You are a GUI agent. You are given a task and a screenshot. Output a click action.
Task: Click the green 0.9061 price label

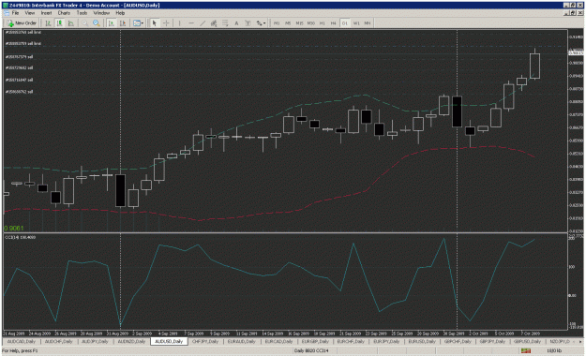point(14,229)
